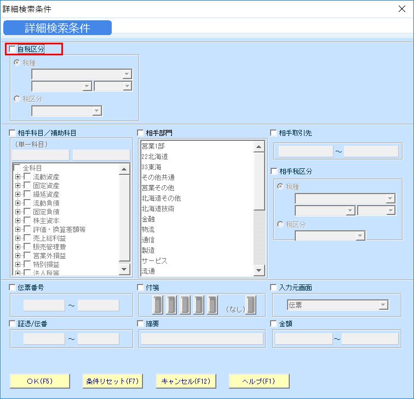Expand the 営業外損益 tree node

18,255
